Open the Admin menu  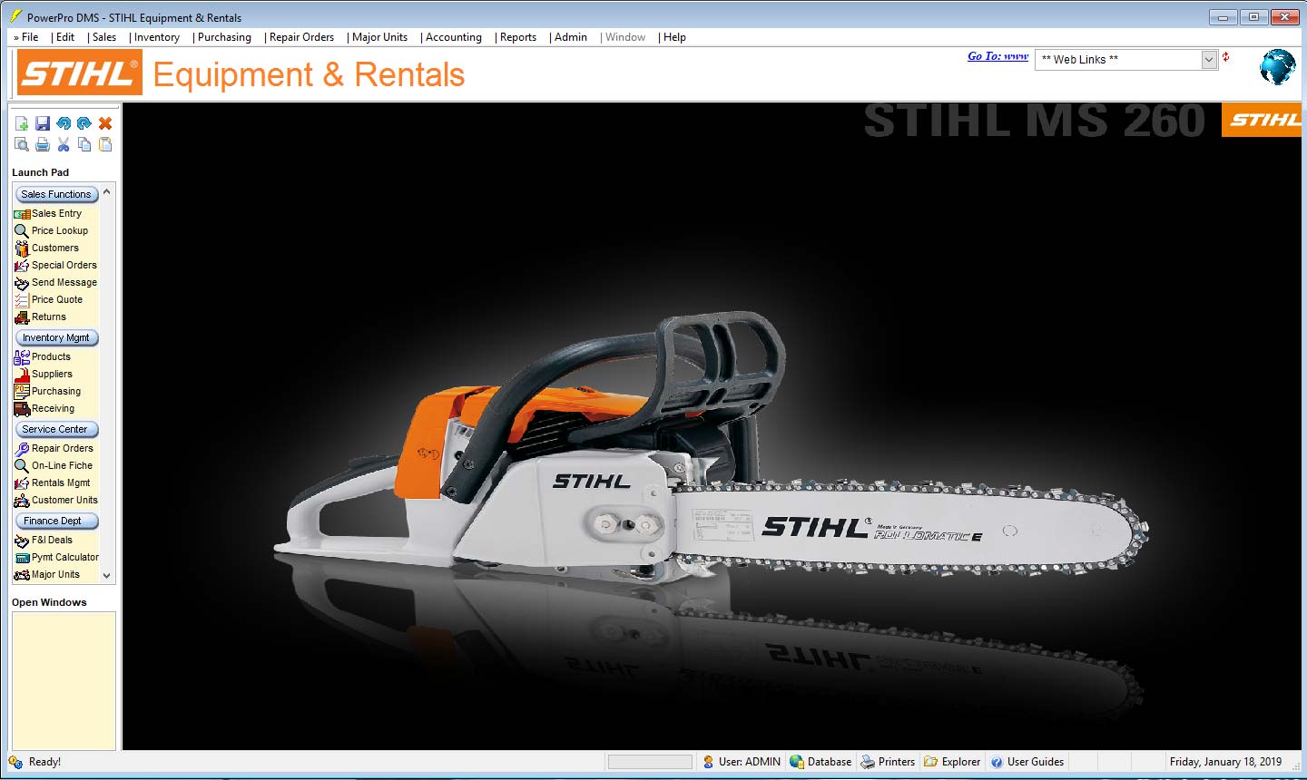(571, 37)
